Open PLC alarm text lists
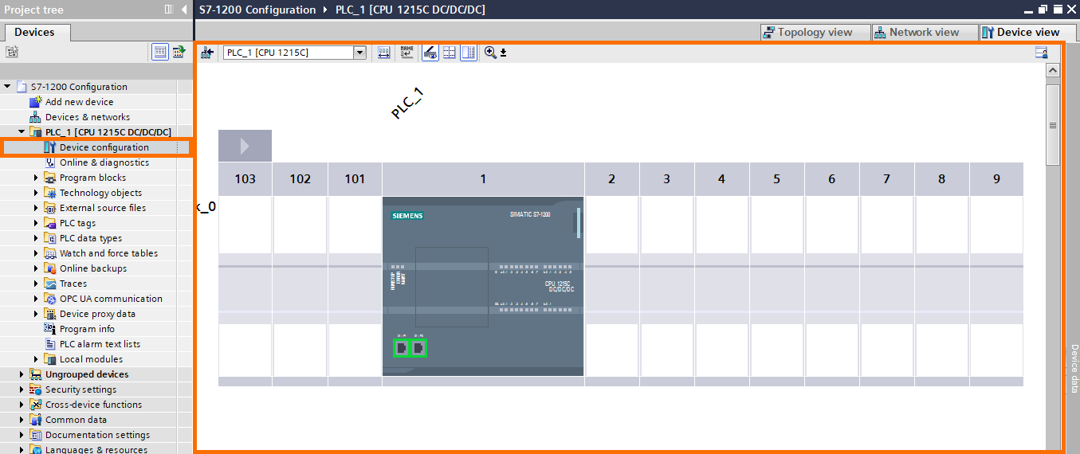The image size is (1080, 454). coord(99,344)
